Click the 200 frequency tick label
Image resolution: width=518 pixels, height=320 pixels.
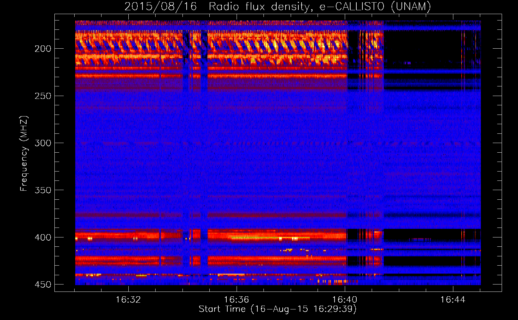point(43,49)
